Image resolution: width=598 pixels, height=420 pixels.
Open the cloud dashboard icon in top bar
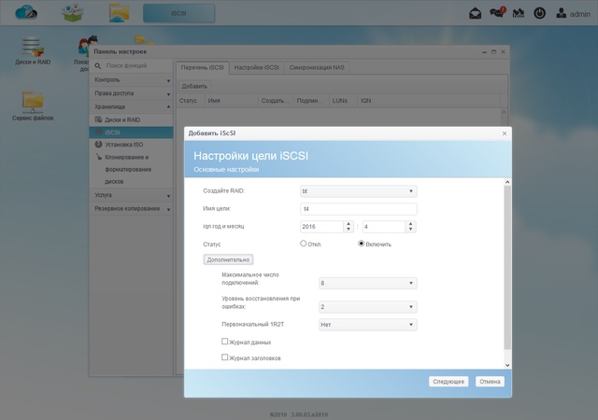click(26, 12)
